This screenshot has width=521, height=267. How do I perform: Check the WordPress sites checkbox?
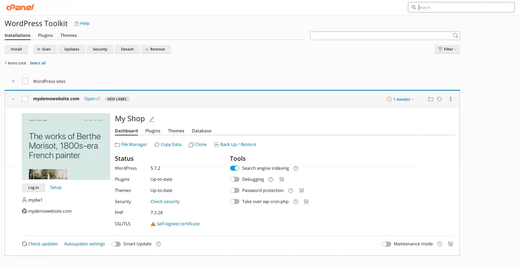(25, 81)
